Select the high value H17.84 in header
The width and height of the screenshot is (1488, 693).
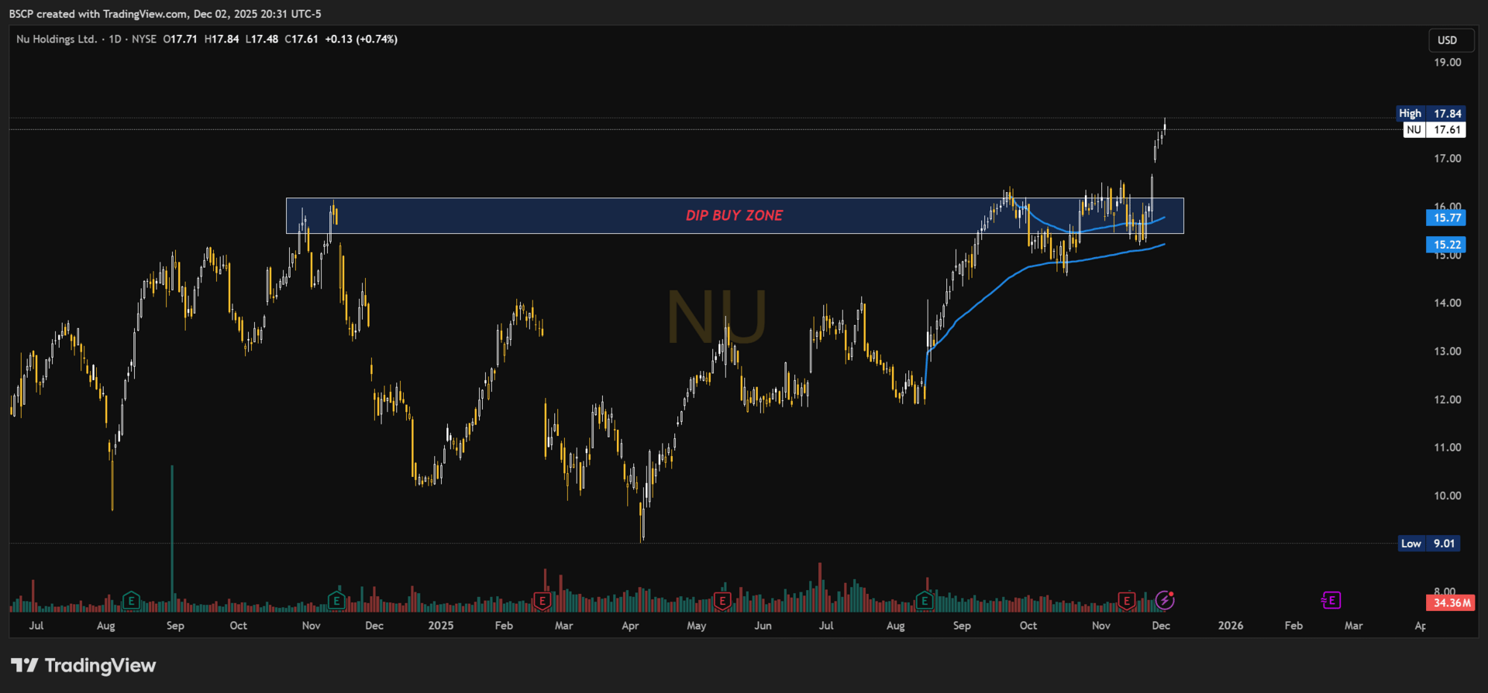(x=222, y=39)
